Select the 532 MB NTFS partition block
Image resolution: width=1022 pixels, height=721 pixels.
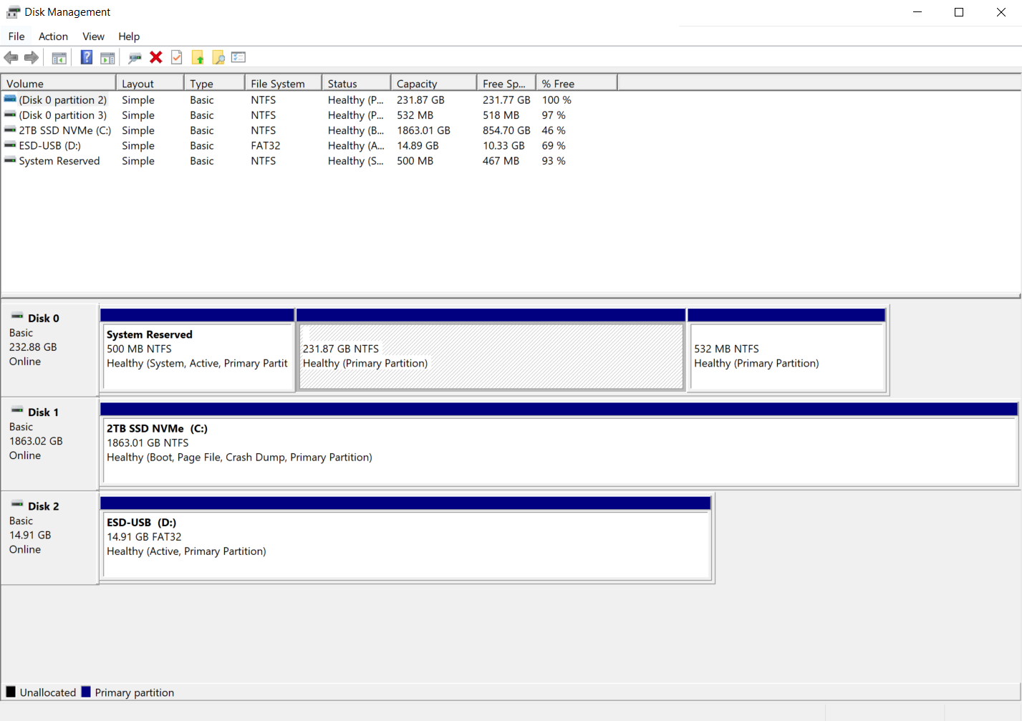coord(787,350)
